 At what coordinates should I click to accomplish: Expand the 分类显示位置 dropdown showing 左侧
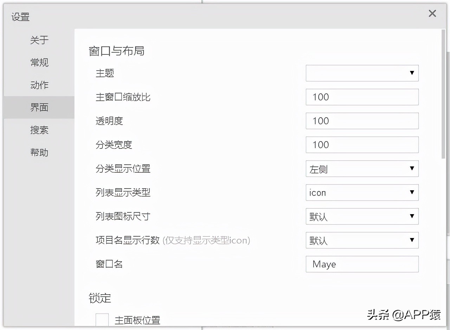click(362, 169)
